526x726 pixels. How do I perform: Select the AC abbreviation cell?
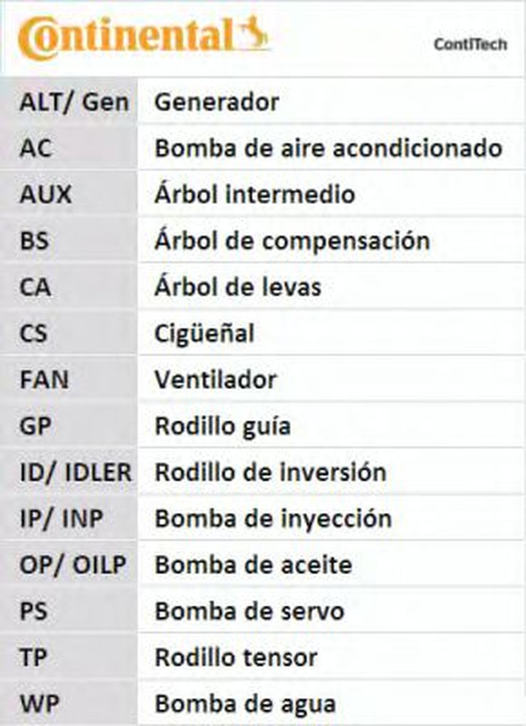[x=36, y=148]
